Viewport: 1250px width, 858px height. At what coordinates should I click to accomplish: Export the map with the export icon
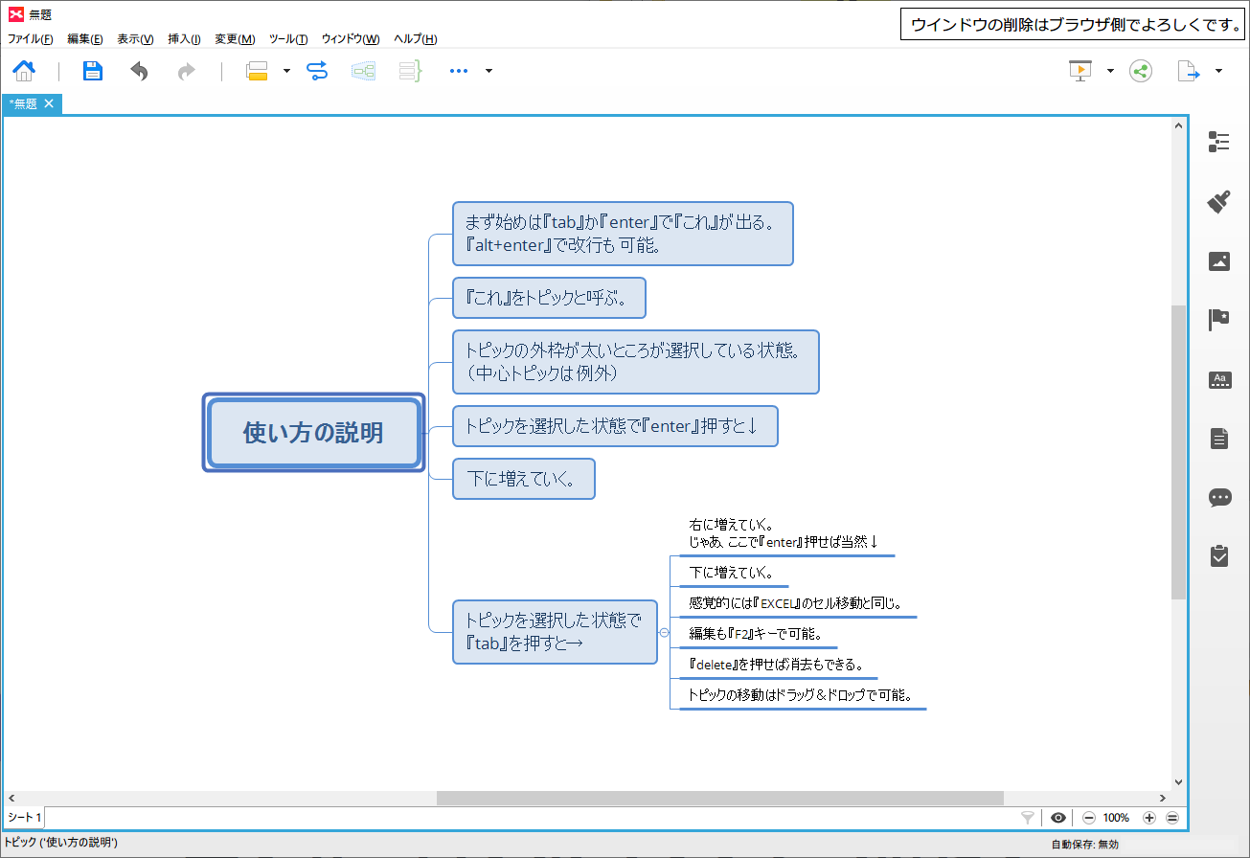(x=1189, y=71)
